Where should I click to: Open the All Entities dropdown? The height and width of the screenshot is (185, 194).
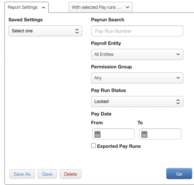[137, 54]
